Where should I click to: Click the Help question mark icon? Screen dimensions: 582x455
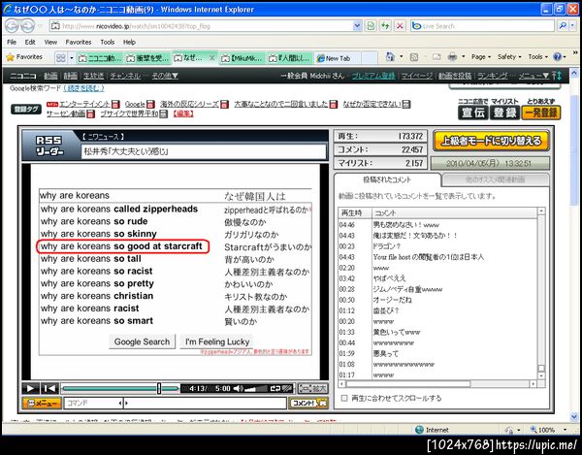pos(557,57)
